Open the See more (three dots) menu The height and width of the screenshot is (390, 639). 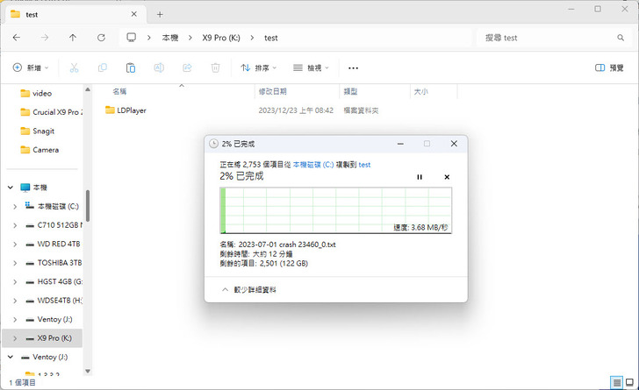click(x=353, y=67)
